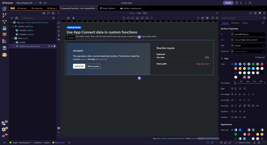This screenshot has width=267, height=145.
Task: Adjust the Text Opacity slider handle
Action: tap(235, 83)
